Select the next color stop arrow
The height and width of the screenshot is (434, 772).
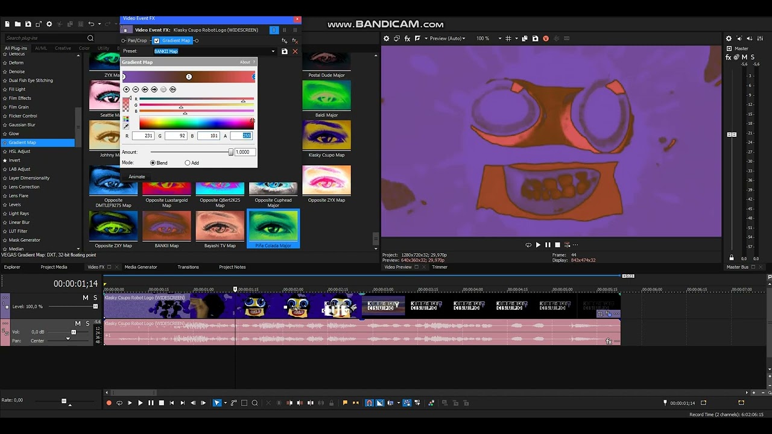click(x=154, y=89)
